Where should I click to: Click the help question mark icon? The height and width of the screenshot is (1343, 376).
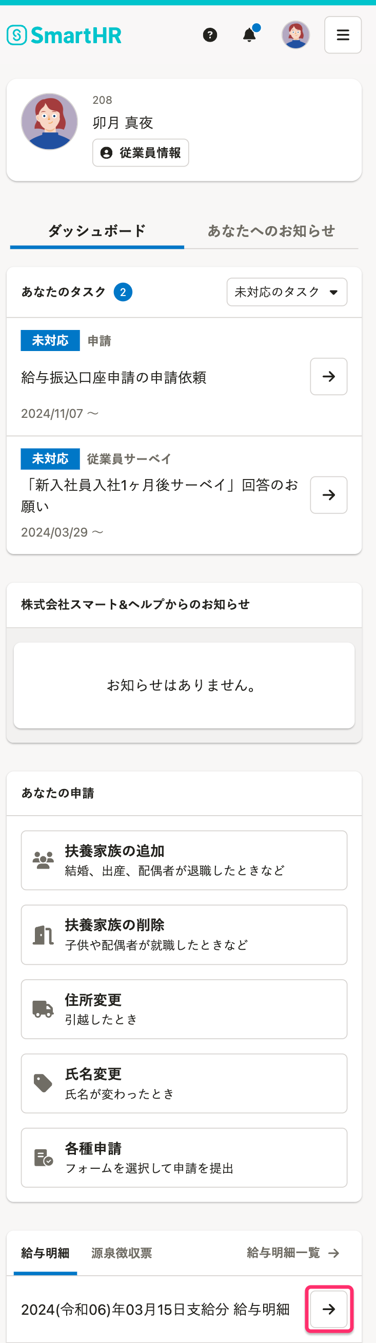tap(210, 35)
